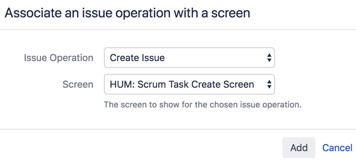Image resolution: width=356 pixels, height=161 pixels.
Task: Click the Screen select arrows icon
Action: tap(269, 84)
